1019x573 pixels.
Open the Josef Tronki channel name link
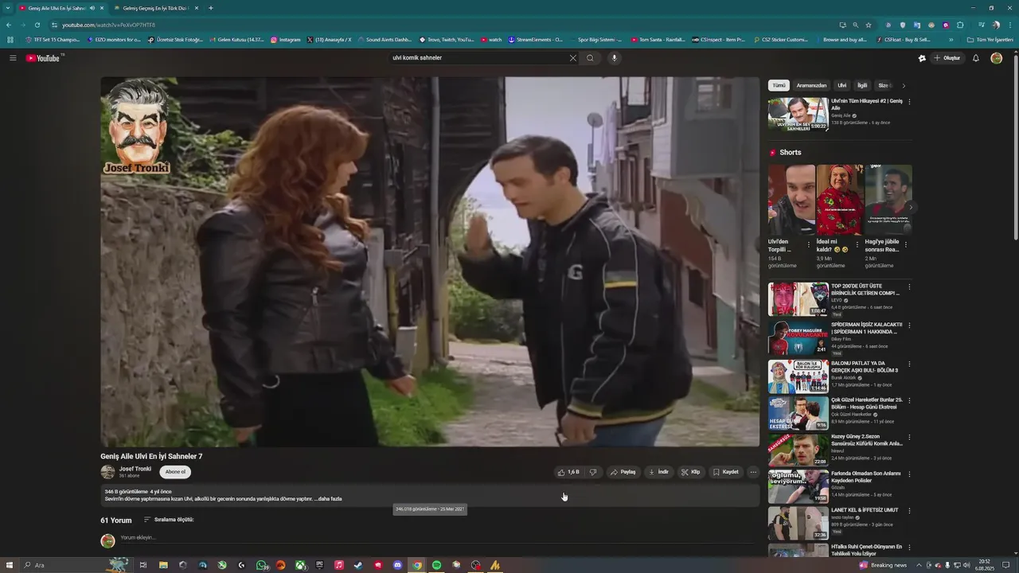click(135, 469)
